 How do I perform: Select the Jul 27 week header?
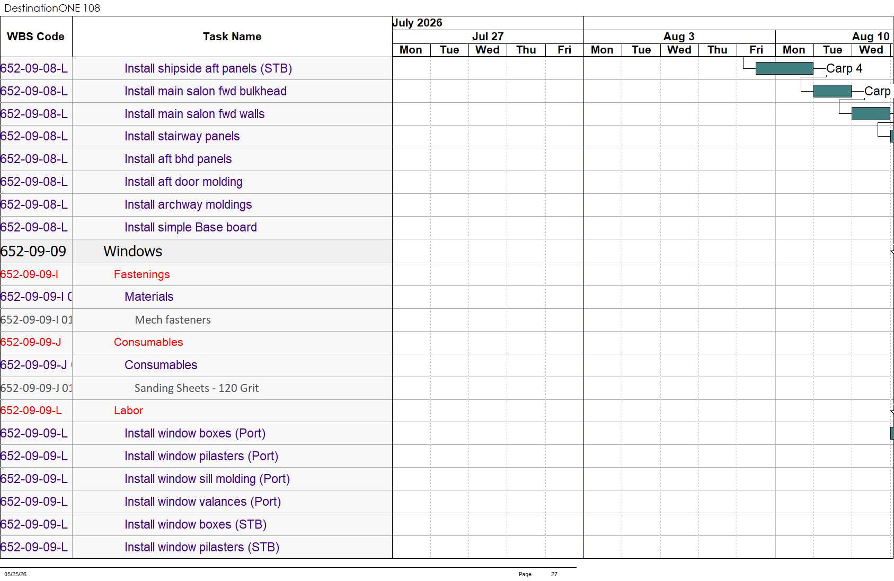click(x=488, y=37)
